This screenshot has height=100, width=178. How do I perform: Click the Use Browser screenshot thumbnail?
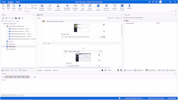coord(82,28)
